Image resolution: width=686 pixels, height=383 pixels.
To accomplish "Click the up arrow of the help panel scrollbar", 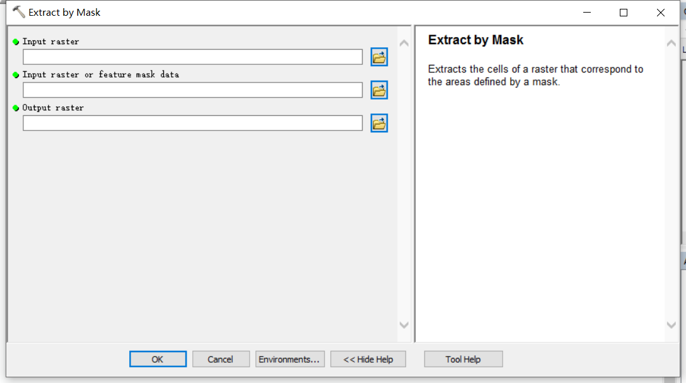I will 671,43.
